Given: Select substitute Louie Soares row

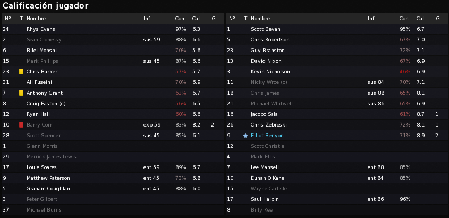Looking at the screenshot, I should tap(113, 167).
